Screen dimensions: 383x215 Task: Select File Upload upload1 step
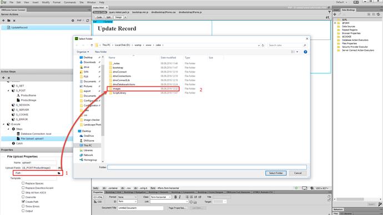32,139
